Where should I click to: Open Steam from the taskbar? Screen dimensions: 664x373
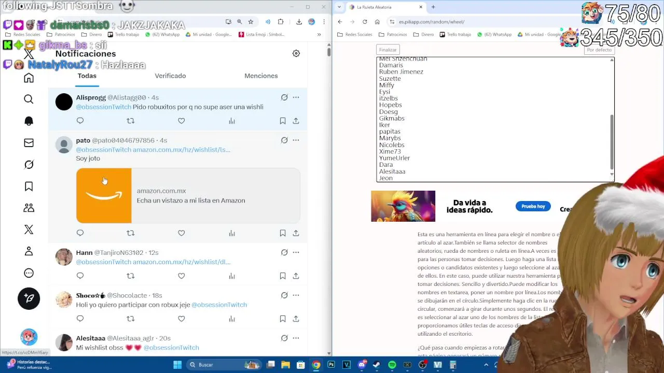[x=377, y=365]
